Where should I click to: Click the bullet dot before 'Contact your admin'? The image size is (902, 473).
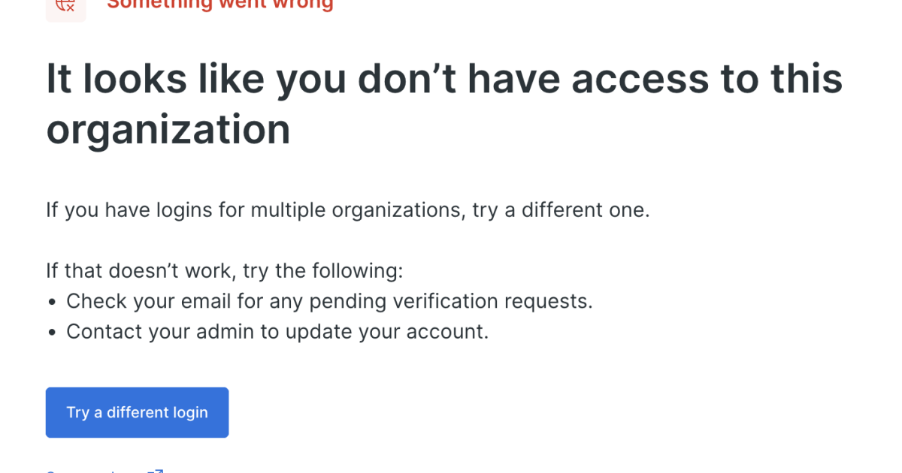(x=52, y=333)
